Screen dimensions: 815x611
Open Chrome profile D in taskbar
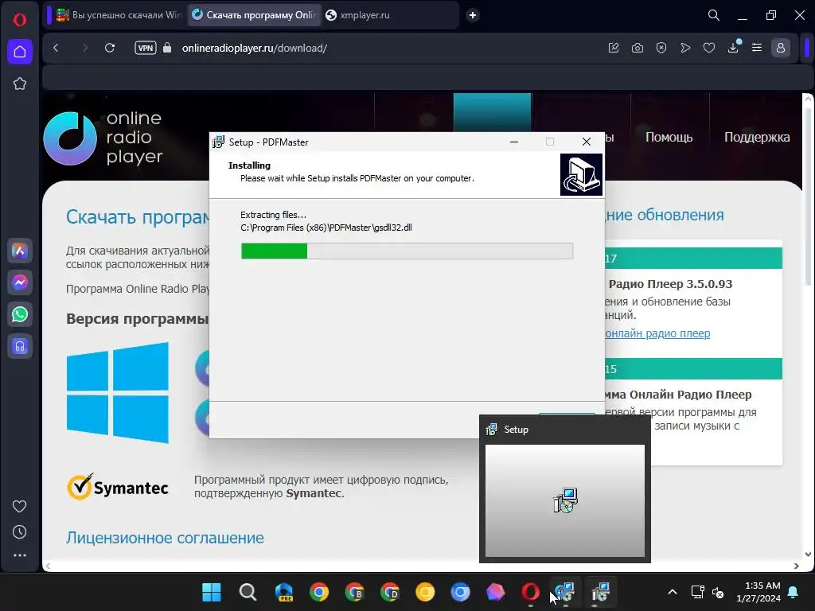[390, 592]
